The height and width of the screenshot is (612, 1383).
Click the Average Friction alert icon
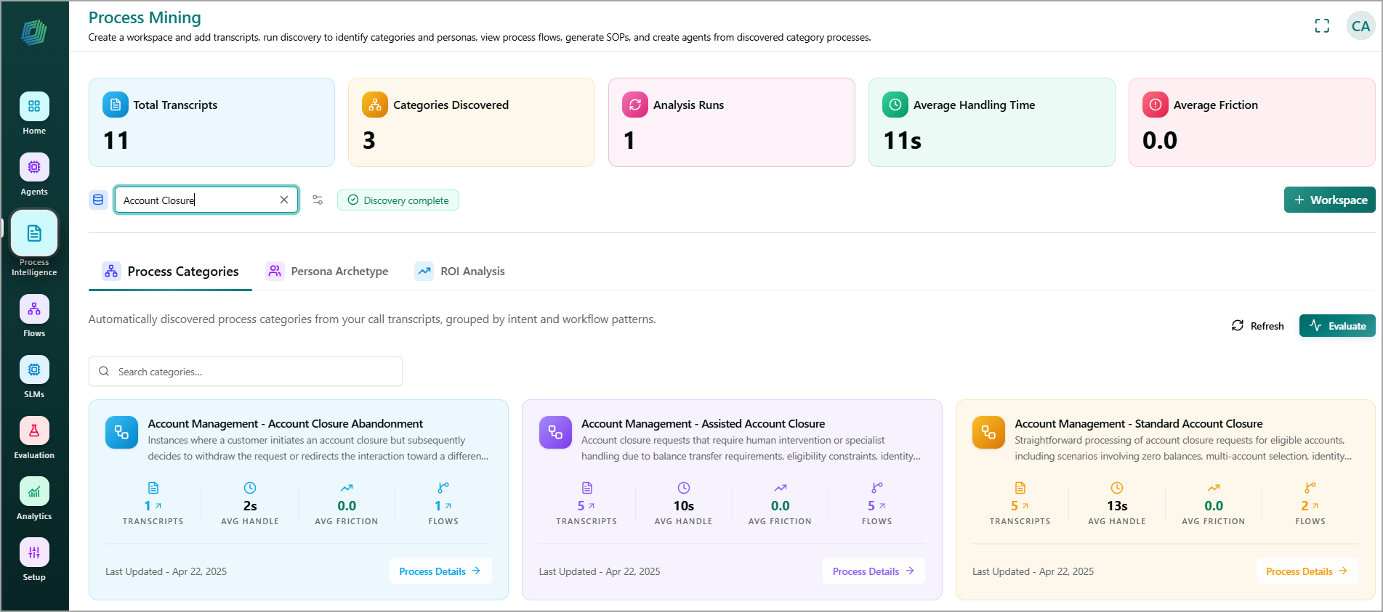click(1156, 105)
